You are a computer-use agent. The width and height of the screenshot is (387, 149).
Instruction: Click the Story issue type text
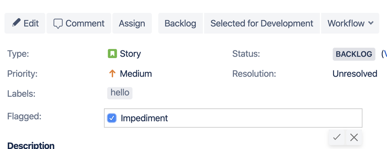(x=130, y=54)
